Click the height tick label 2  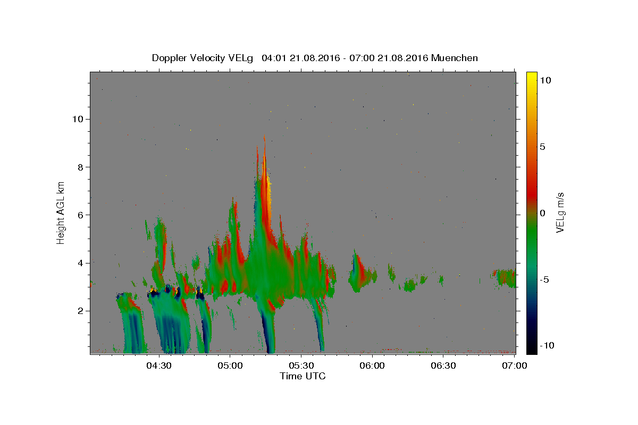pyautogui.click(x=81, y=311)
